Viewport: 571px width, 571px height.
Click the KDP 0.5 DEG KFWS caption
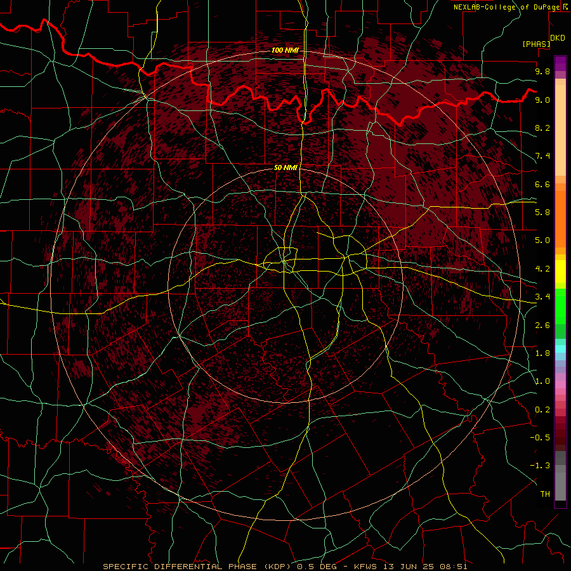click(285, 567)
